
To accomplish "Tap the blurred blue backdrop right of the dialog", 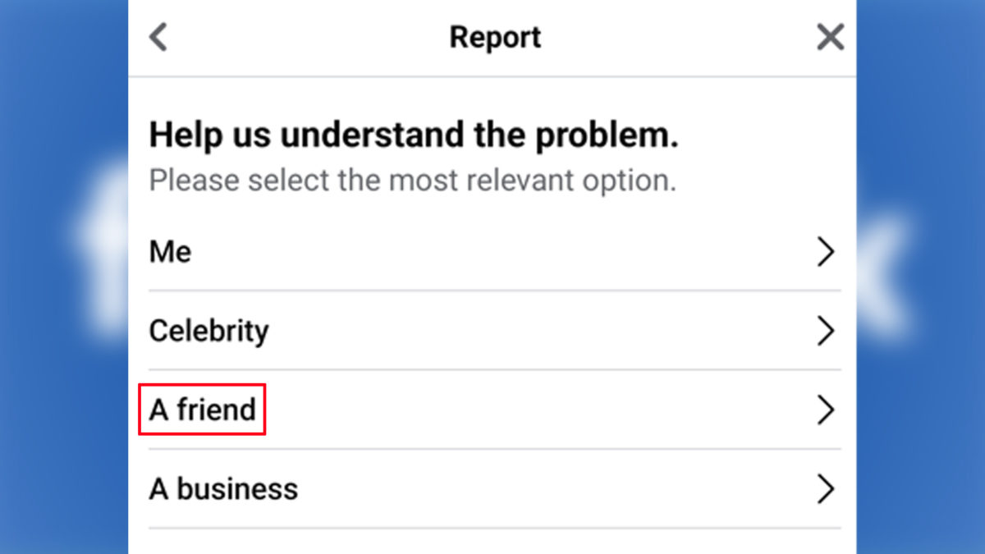I will pyautogui.click(x=919, y=277).
